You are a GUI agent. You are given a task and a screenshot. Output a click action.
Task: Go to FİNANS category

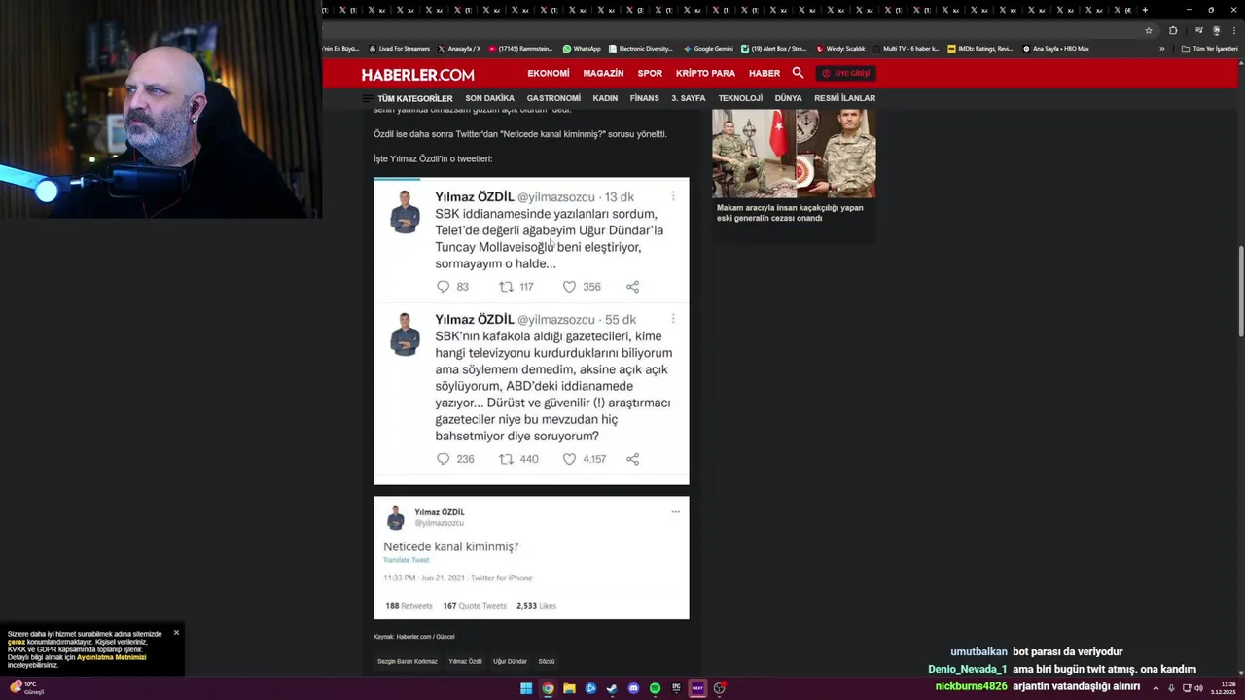pos(644,98)
